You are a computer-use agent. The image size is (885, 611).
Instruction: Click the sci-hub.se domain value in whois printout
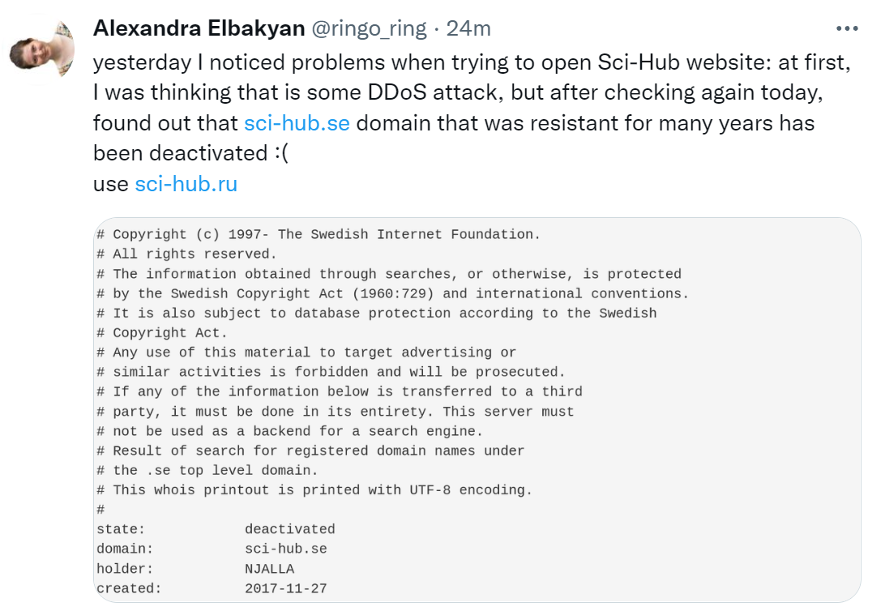[285, 549]
